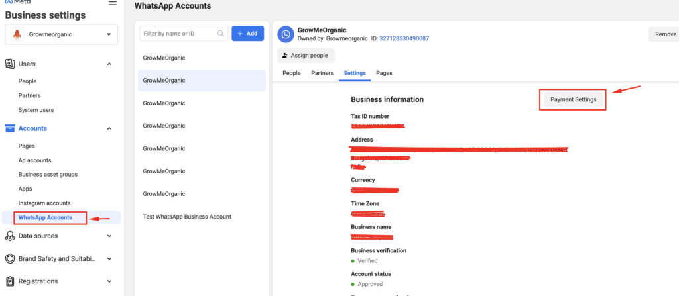
Task: Click the Accounts section icon
Action: click(x=9, y=128)
